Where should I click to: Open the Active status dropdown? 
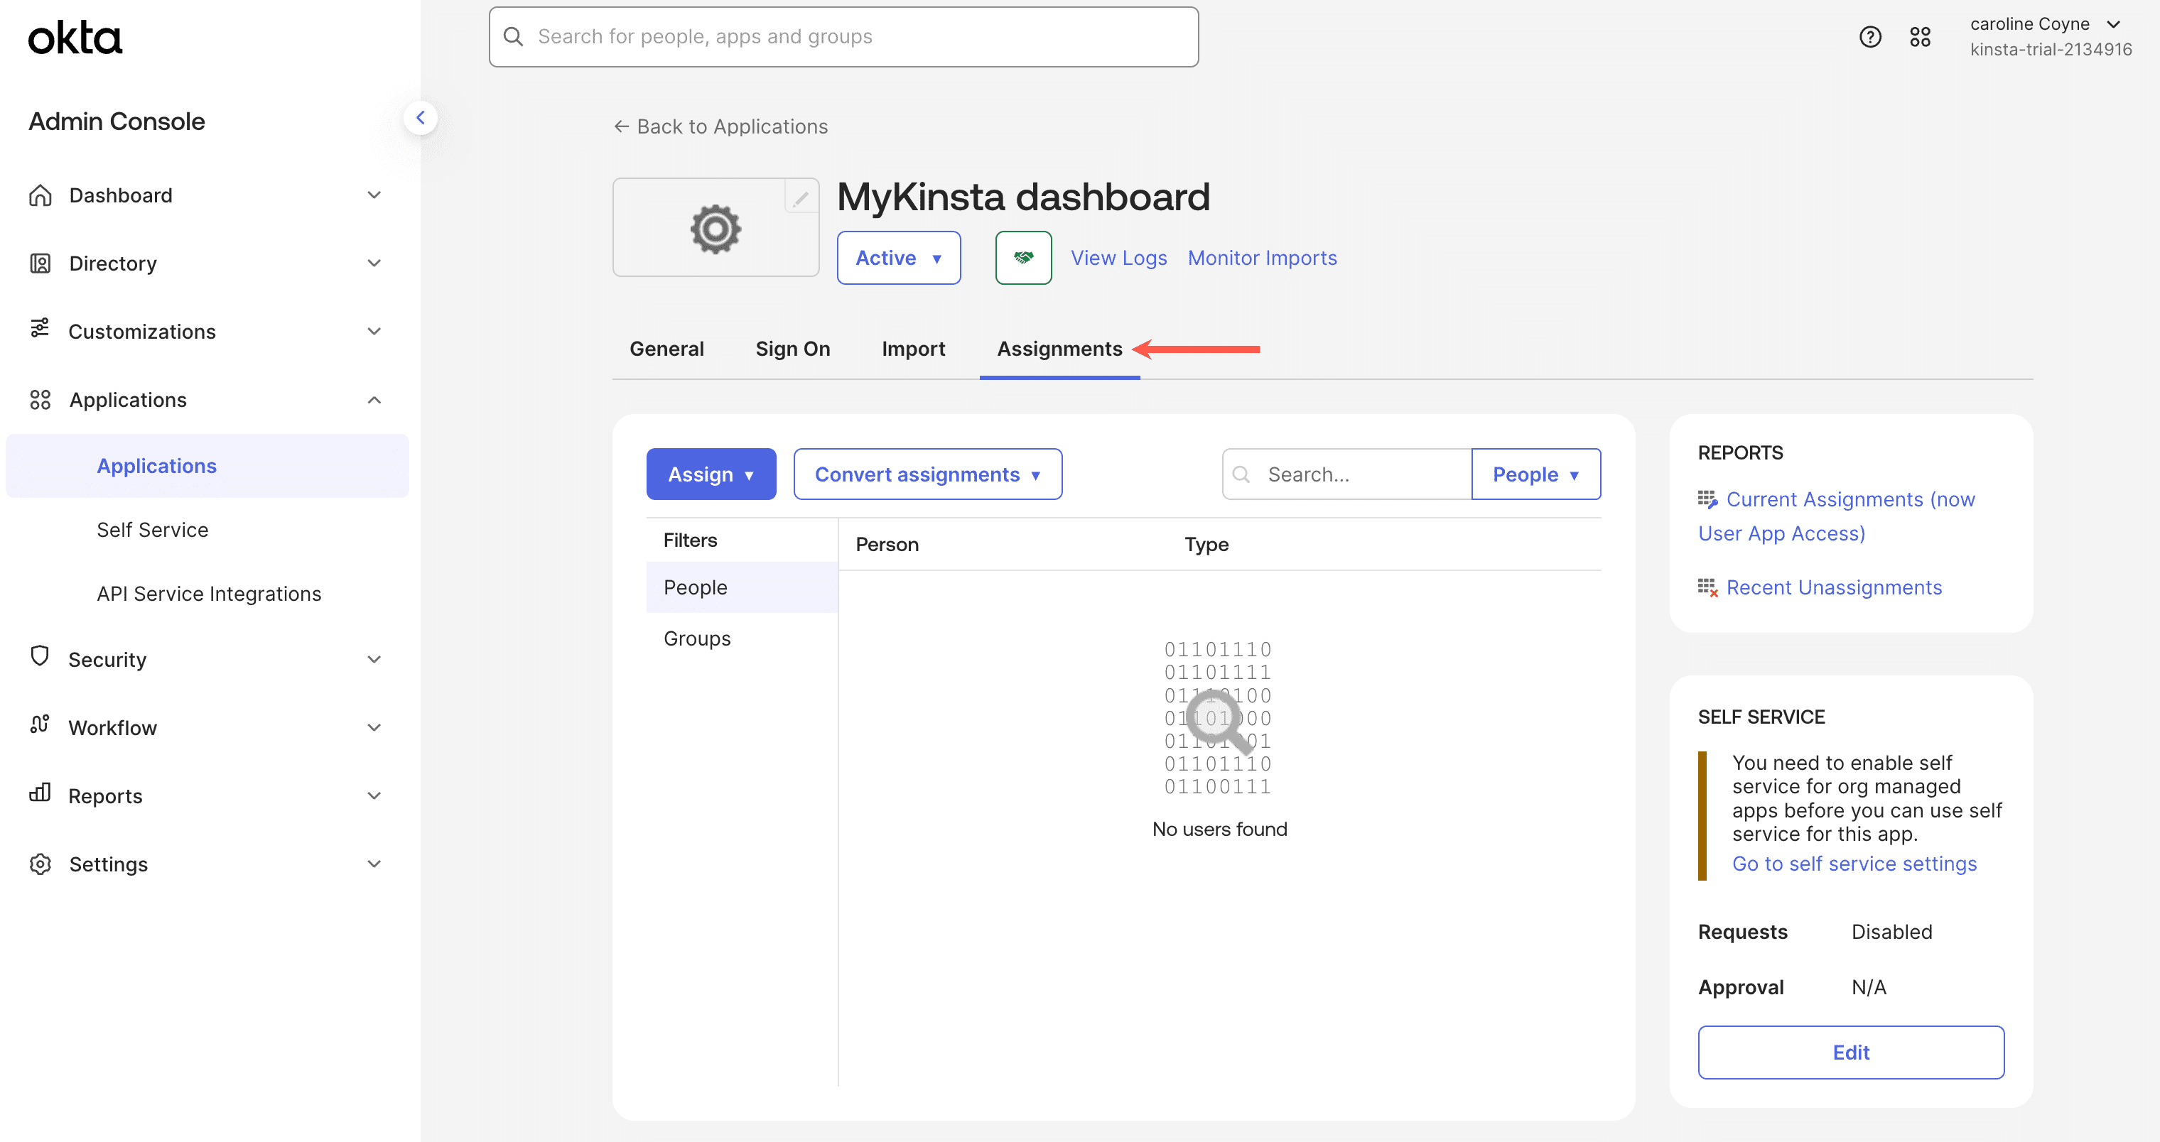click(898, 258)
